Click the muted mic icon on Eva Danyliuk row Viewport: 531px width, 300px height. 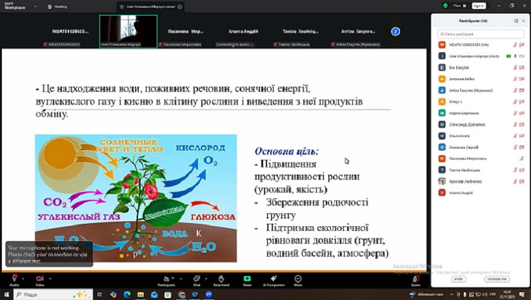pyautogui.click(x=515, y=67)
